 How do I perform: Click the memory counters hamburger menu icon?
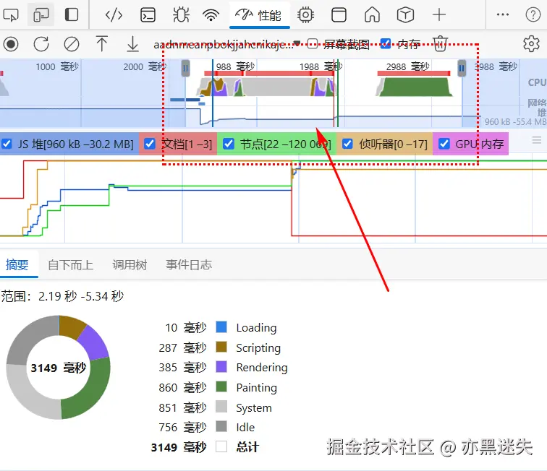tap(537, 140)
